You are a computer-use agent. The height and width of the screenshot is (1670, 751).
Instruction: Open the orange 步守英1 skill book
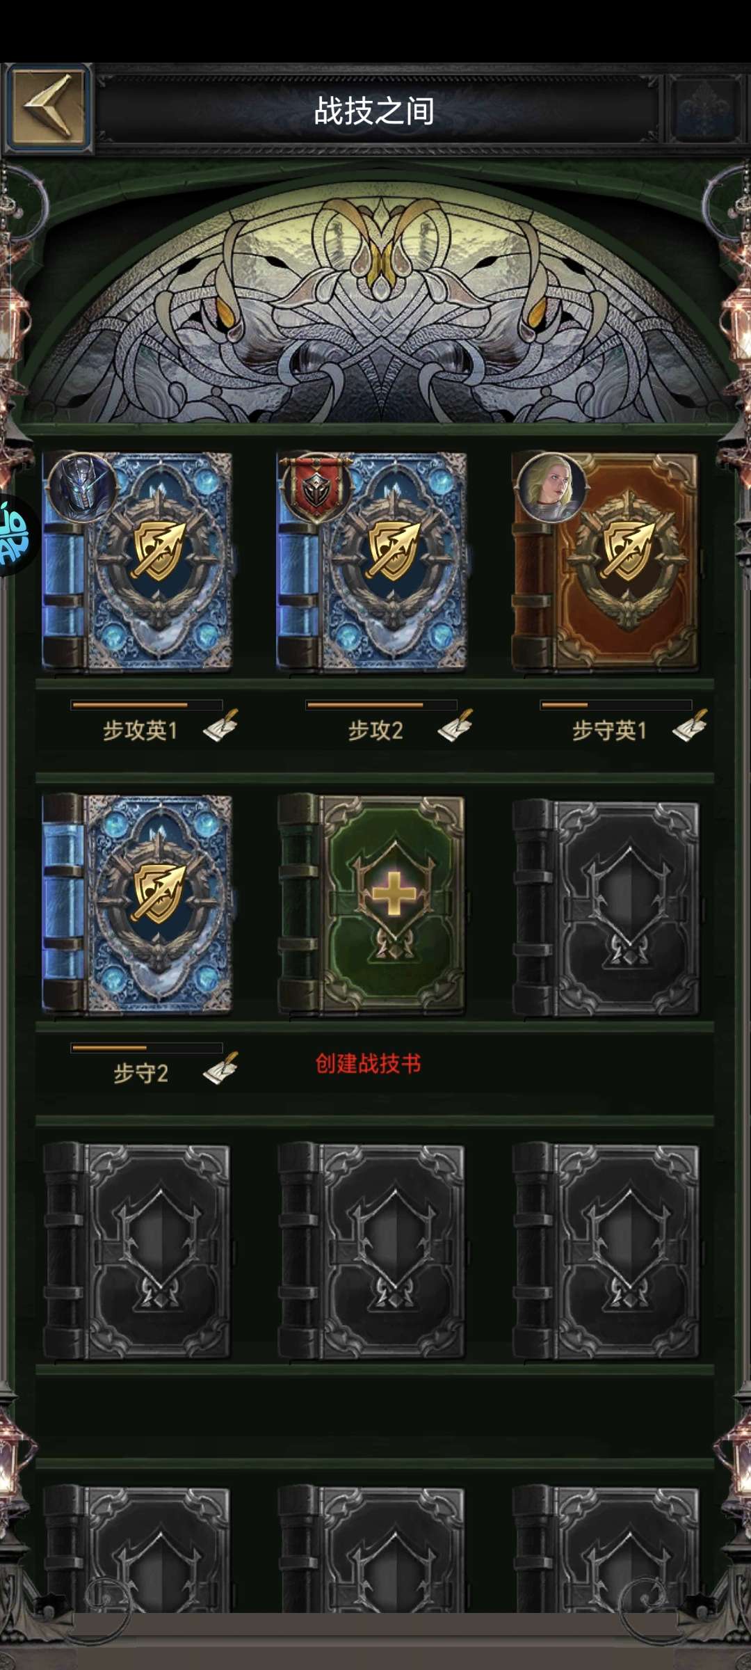coord(606,562)
